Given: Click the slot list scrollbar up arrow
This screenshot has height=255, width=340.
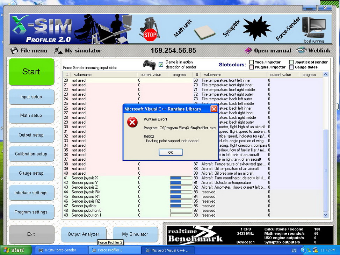Looking at the screenshot, I should [x=325, y=75].
